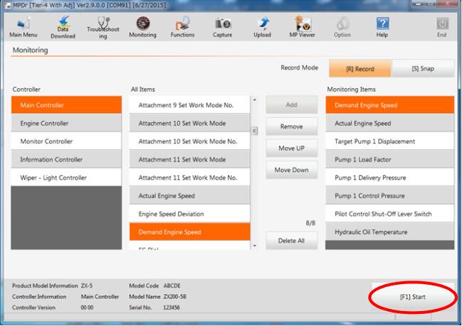Click Delete All monitoring items
Image resolution: width=462 pixels, height=326 pixels.
tap(291, 241)
